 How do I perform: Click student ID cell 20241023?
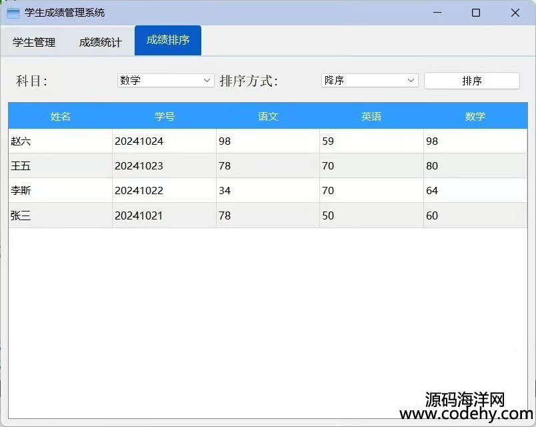[x=164, y=166]
